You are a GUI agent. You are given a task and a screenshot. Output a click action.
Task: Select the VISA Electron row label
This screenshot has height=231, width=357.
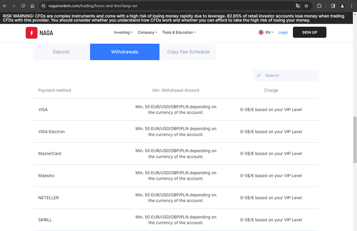[x=51, y=132]
